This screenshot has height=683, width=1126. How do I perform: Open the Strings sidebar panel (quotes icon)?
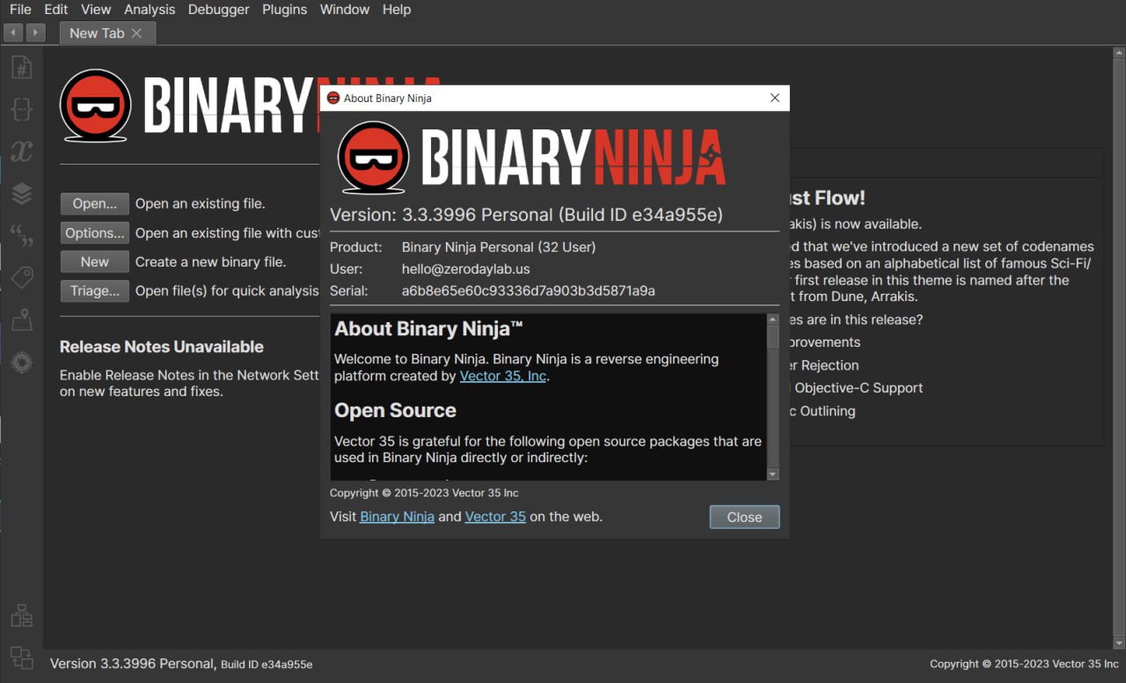click(22, 236)
